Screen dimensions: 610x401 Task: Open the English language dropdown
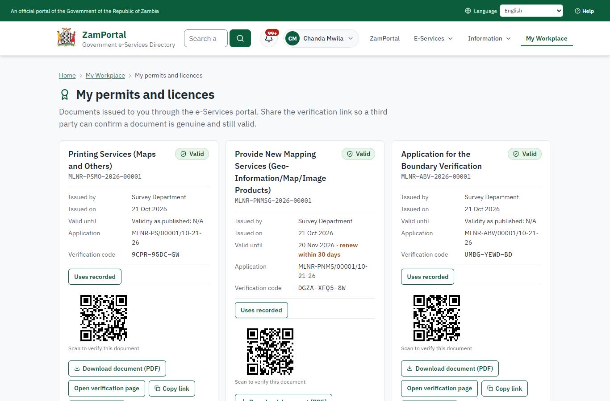pos(531,11)
